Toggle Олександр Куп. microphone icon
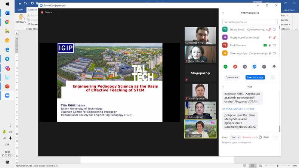Image resolution: width=299 pixels, height=168 pixels. click(x=269, y=53)
